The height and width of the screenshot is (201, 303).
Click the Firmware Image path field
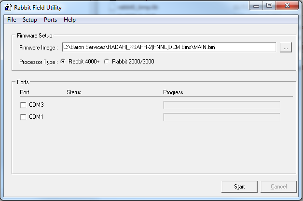pos(169,47)
